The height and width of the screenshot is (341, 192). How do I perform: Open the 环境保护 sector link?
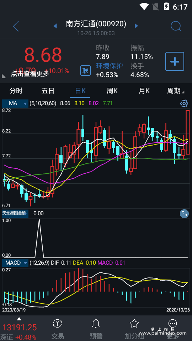(x=110, y=66)
